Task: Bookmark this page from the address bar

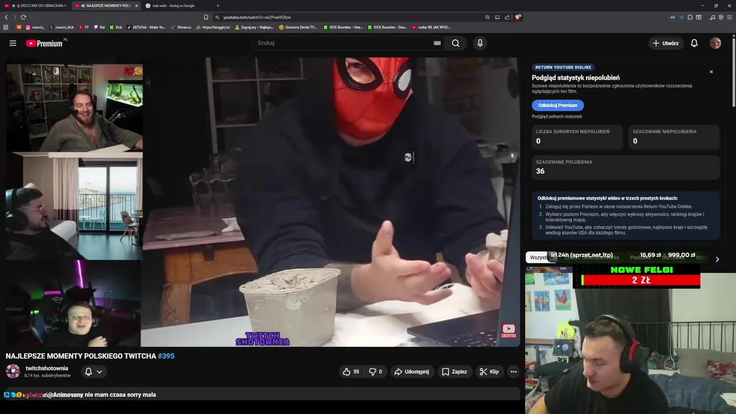Action: coord(206,17)
